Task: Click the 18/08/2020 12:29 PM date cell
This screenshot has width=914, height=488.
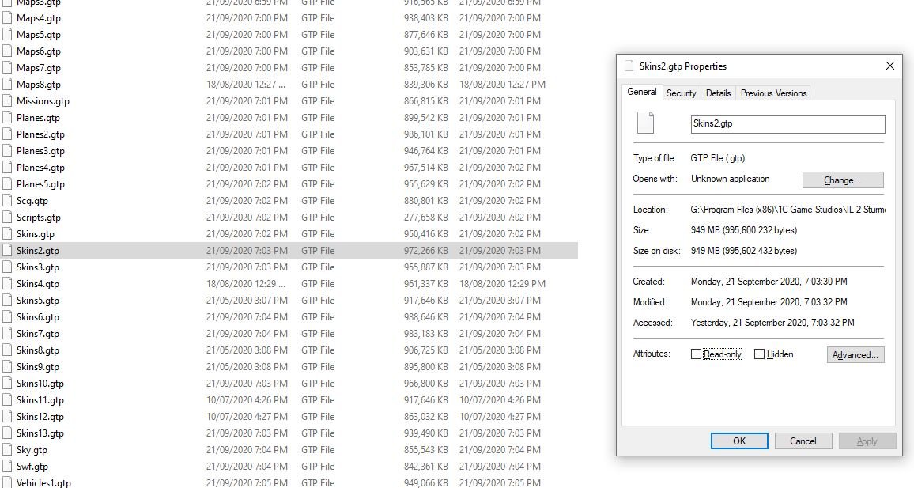Action: (x=502, y=284)
